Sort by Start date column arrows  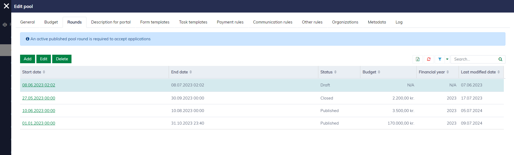click(44, 72)
